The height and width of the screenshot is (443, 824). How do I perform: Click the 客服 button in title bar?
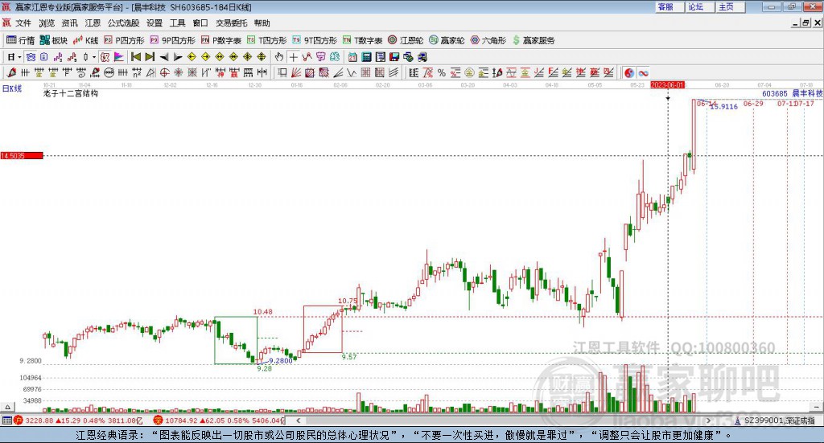[x=669, y=6]
